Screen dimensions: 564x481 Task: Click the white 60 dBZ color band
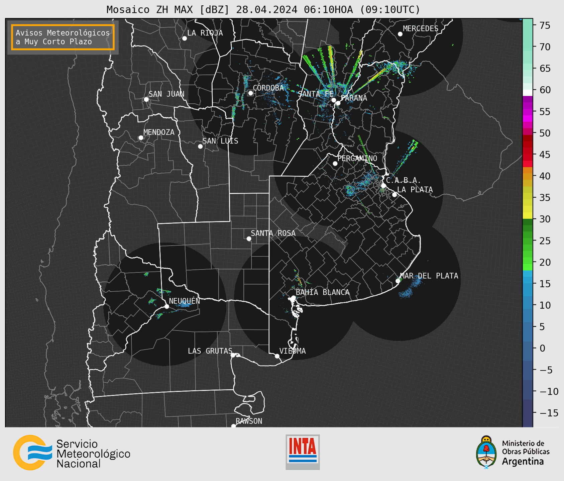[x=528, y=93]
